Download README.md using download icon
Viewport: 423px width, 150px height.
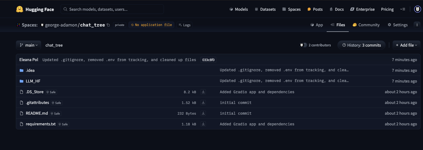(203, 113)
